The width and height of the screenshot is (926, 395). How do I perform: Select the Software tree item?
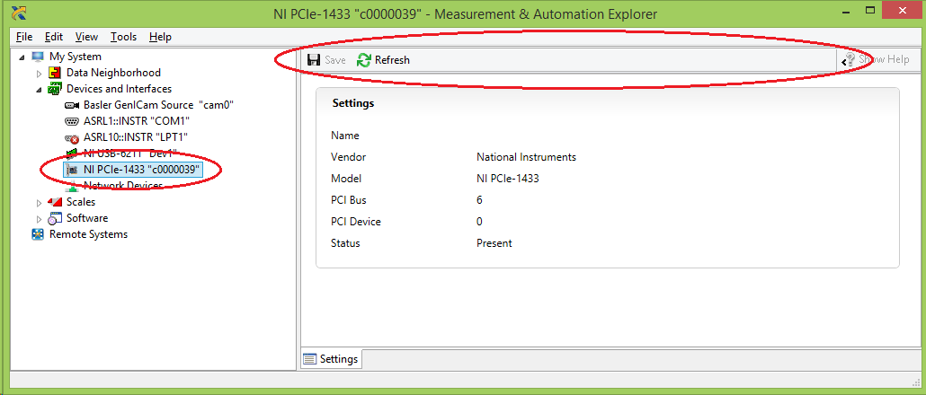87,217
